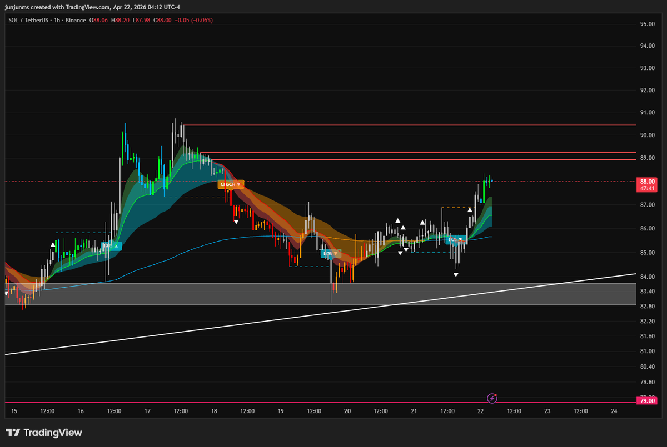Viewport: 667px width, 447px height.
Task: Click the 89.00 price axis label
Action: [x=647, y=158]
